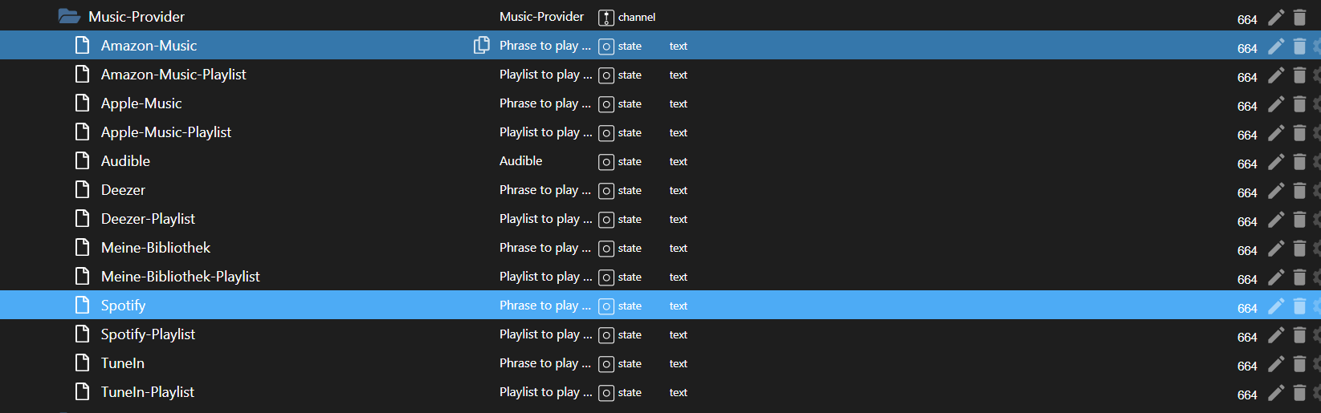Delete the Spotify object

(x=1299, y=306)
